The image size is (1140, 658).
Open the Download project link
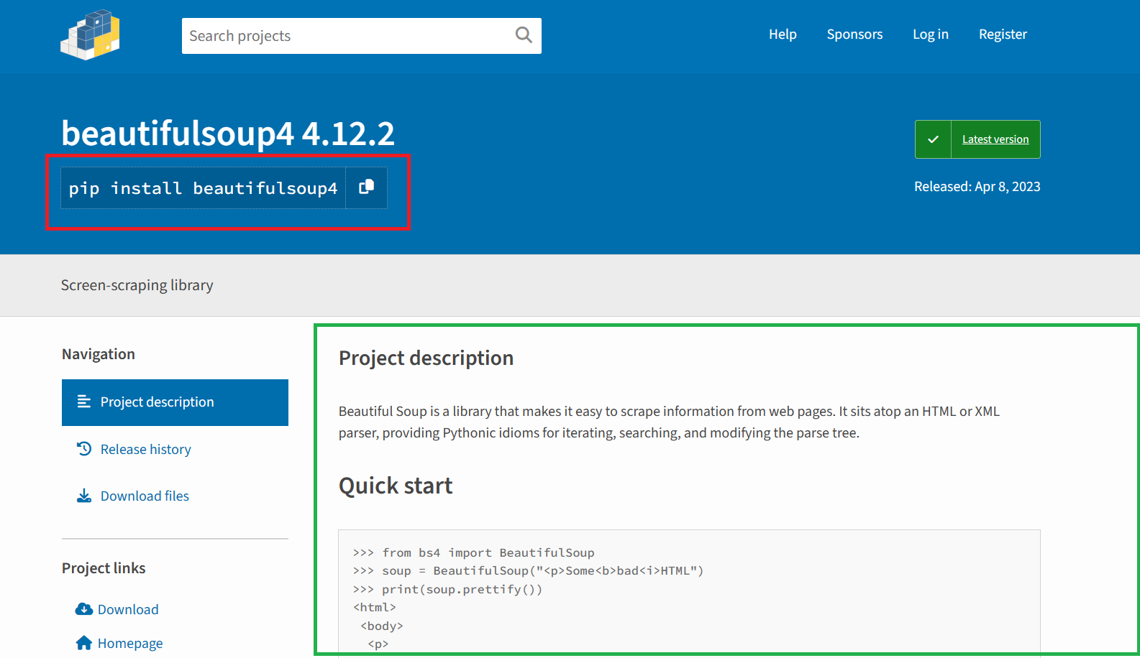[128, 609]
